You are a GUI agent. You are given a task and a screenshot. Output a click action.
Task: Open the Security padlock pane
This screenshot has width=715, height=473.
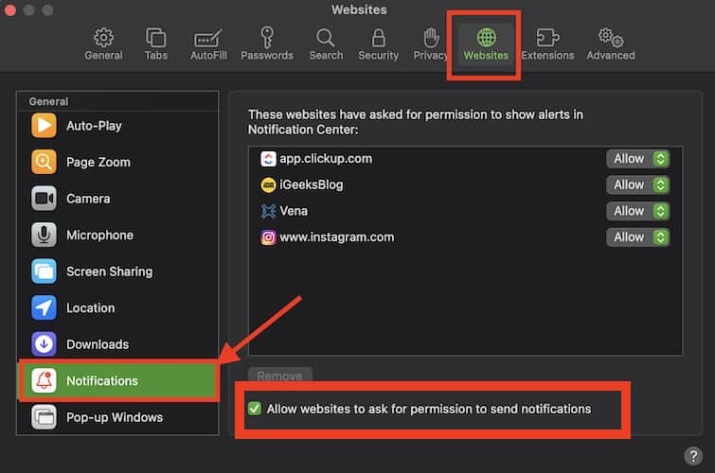378,44
